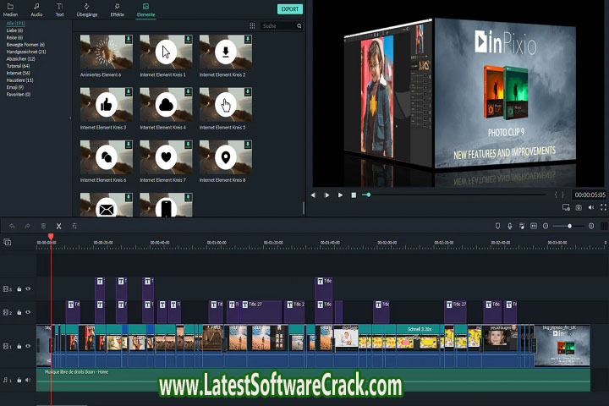Viewport: 609px width, 406px height.
Task: Select the Split scissors tool
Action: 58,226
